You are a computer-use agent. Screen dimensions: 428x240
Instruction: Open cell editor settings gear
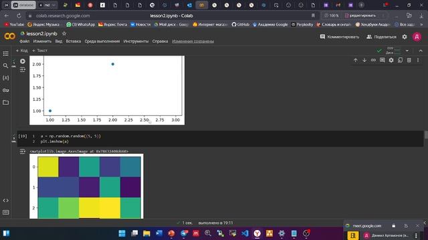(x=391, y=60)
